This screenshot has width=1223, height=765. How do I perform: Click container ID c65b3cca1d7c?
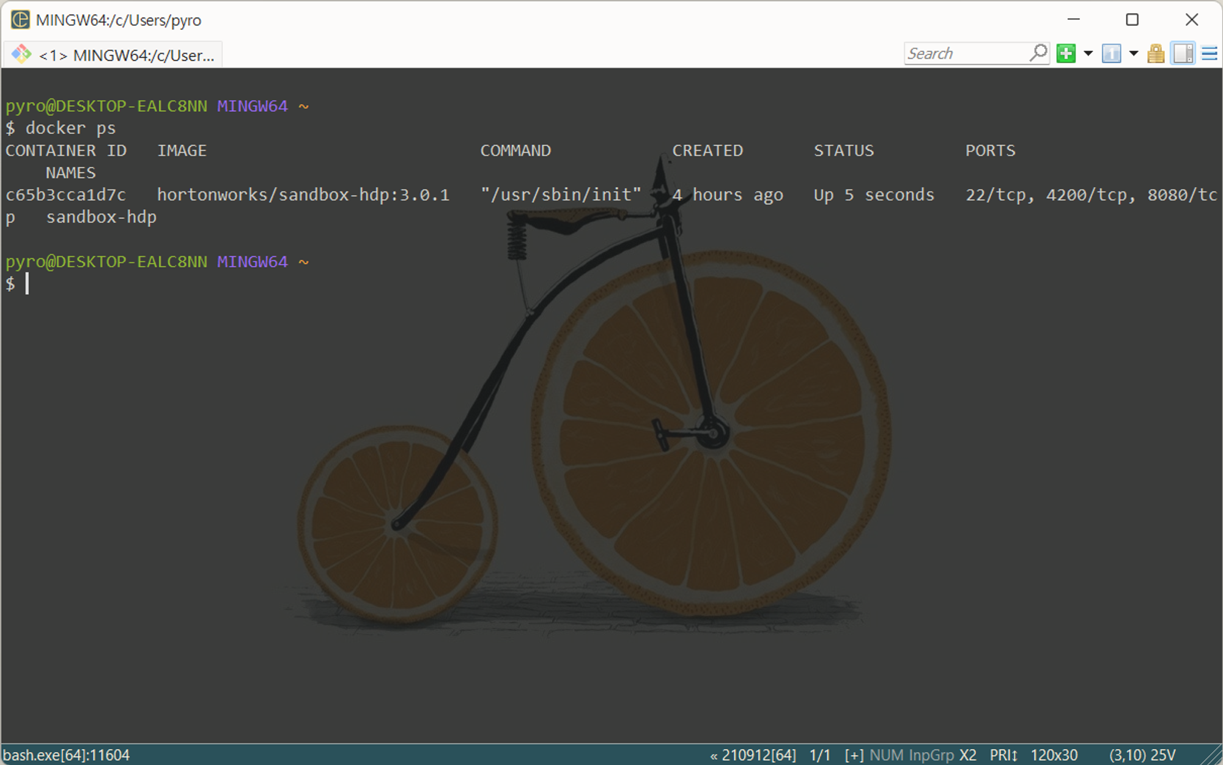65,195
